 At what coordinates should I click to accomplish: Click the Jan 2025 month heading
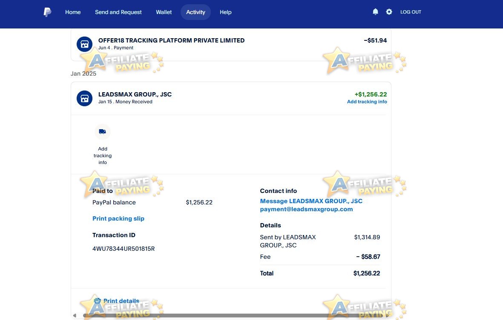click(83, 74)
